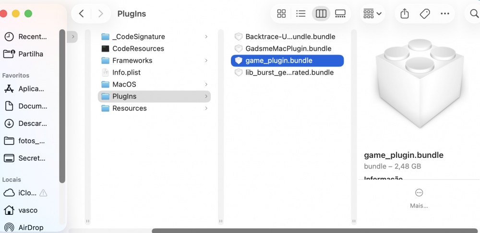The width and height of the screenshot is (480, 233).
Task: Click the collapsed column chevron at left
Action: click(73, 37)
